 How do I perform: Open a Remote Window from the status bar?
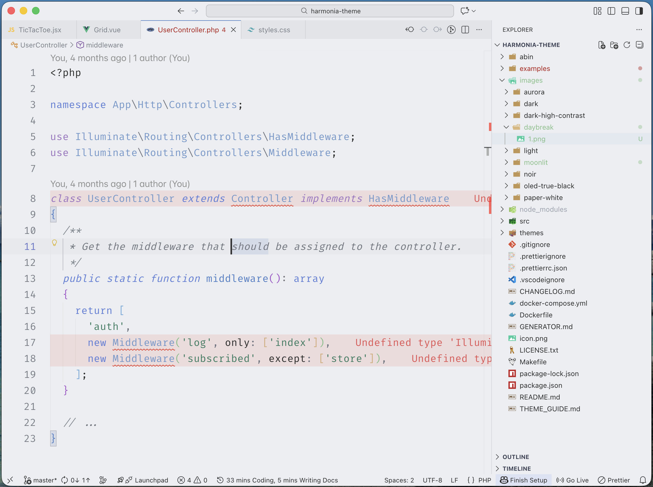tap(10, 480)
